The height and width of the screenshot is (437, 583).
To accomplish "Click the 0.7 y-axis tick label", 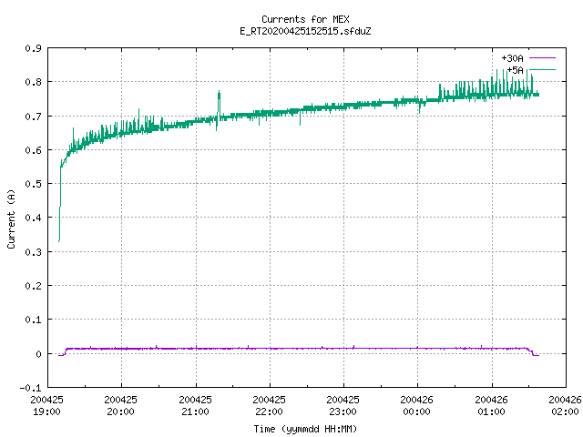I will [x=33, y=117].
